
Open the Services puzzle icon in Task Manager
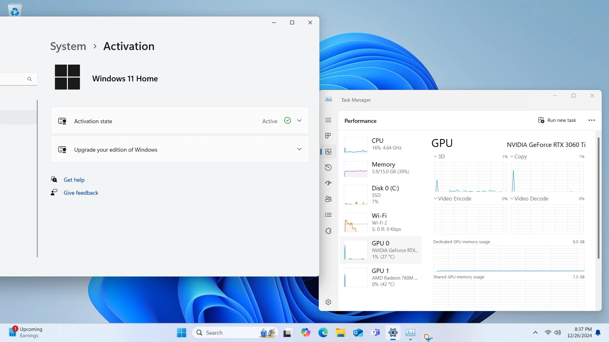point(328,231)
